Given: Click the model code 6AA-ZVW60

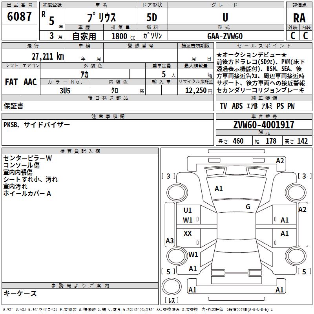Looking at the screenshot, I should tap(225, 36).
